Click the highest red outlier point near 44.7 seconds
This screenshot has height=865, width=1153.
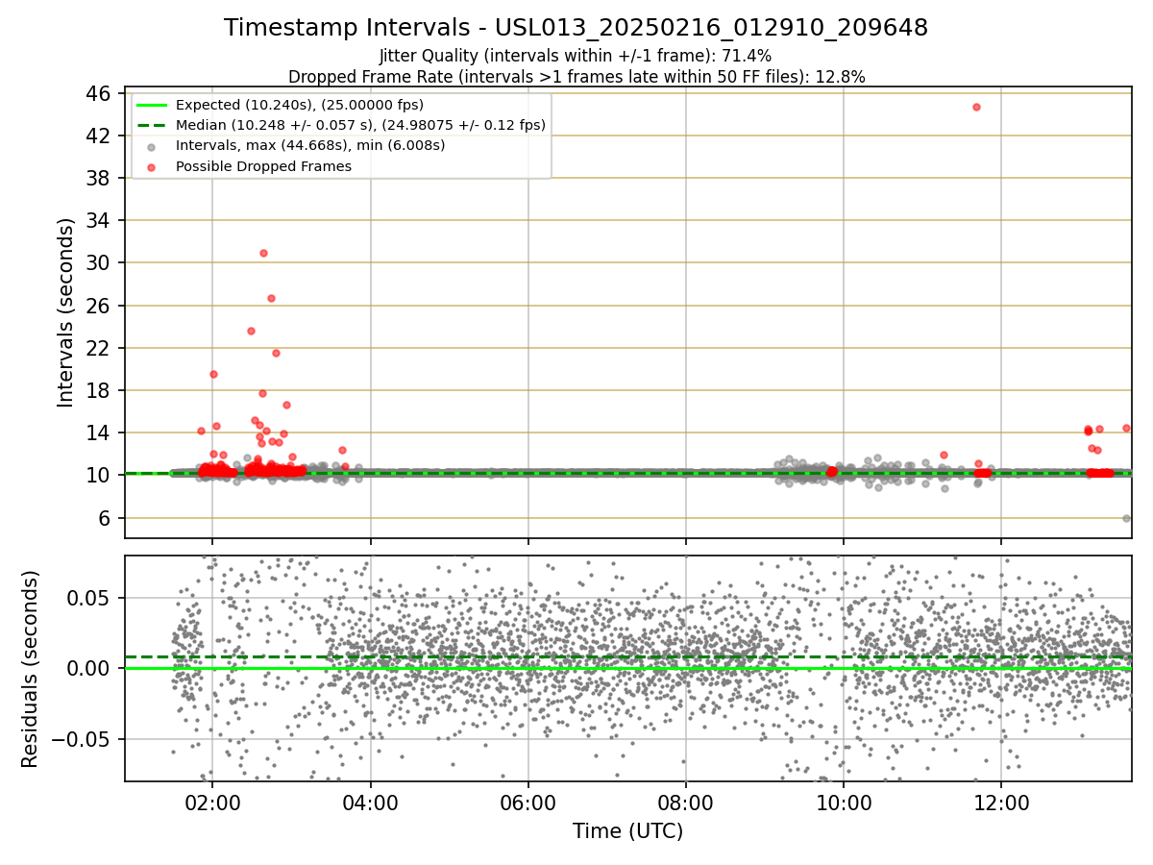click(976, 107)
